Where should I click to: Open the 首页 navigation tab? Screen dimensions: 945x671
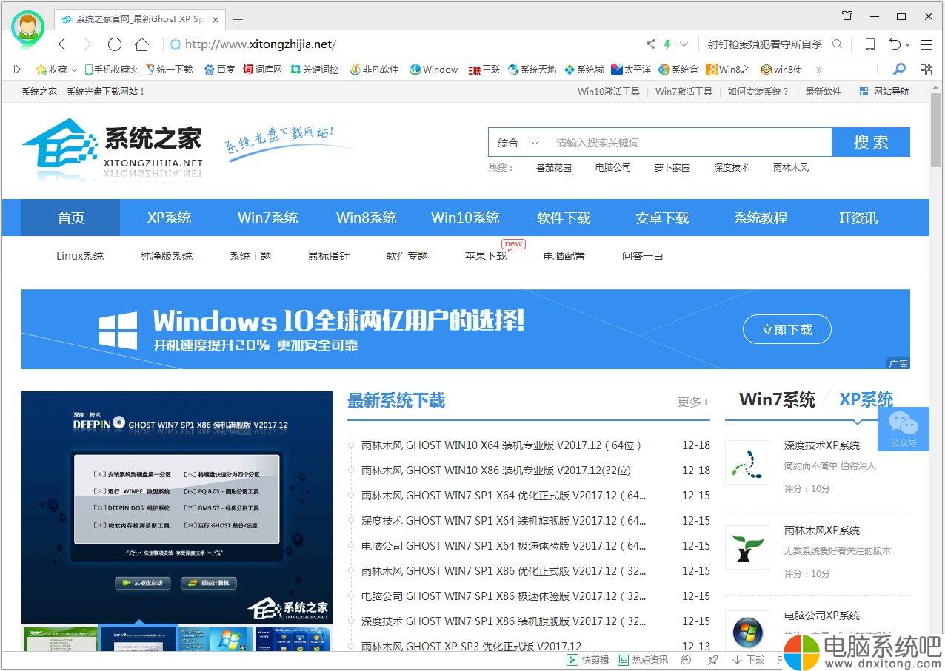pos(71,218)
